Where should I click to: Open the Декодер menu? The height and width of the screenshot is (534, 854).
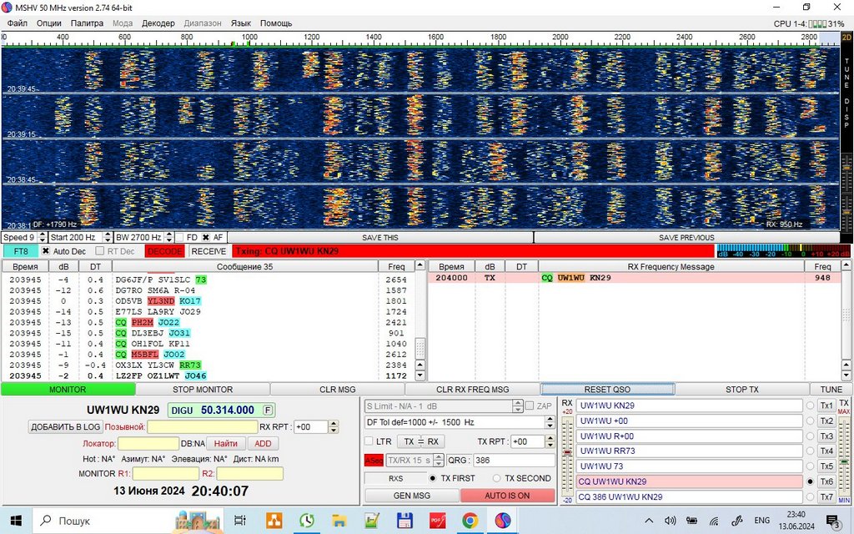pos(158,23)
